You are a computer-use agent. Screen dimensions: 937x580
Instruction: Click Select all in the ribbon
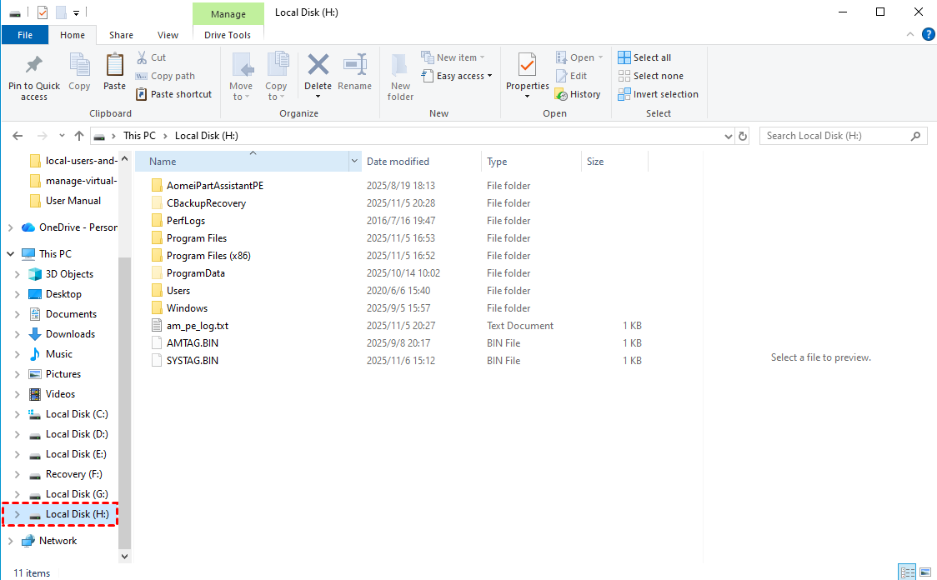click(x=644, y=57)
